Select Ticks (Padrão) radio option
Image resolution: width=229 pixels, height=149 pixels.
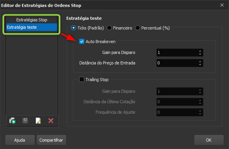[x=73, y=28]
